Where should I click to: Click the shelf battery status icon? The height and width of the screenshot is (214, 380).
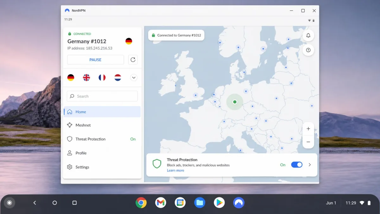pos(369,203)
